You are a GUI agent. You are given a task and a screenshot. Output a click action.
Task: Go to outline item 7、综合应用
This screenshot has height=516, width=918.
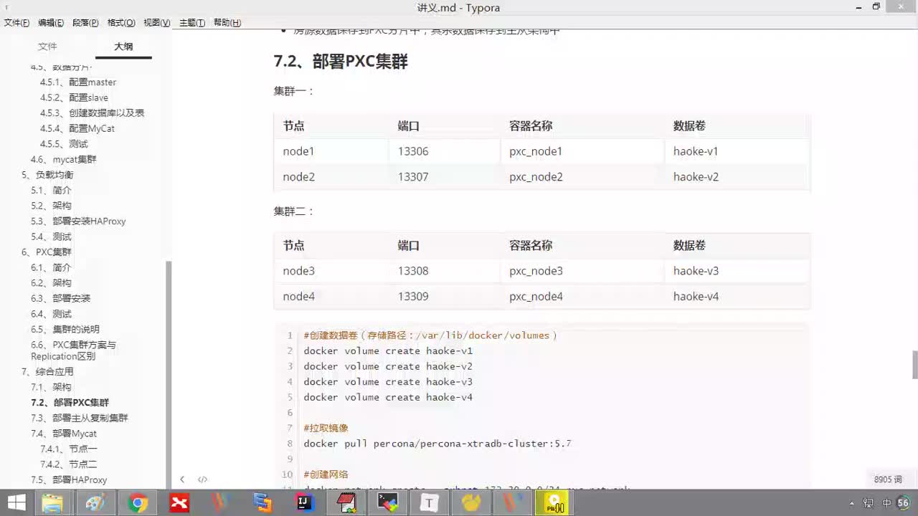point(47,372)
